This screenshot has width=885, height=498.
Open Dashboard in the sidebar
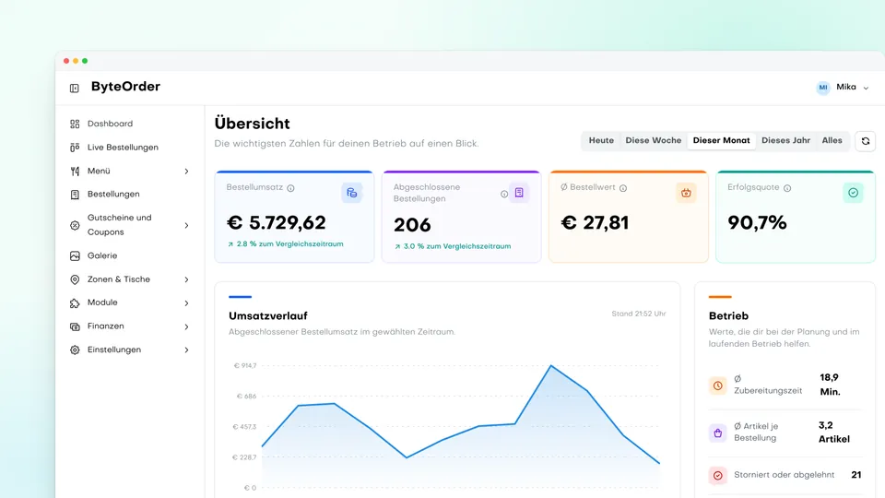pyautogui.click(x=110, y=124)
